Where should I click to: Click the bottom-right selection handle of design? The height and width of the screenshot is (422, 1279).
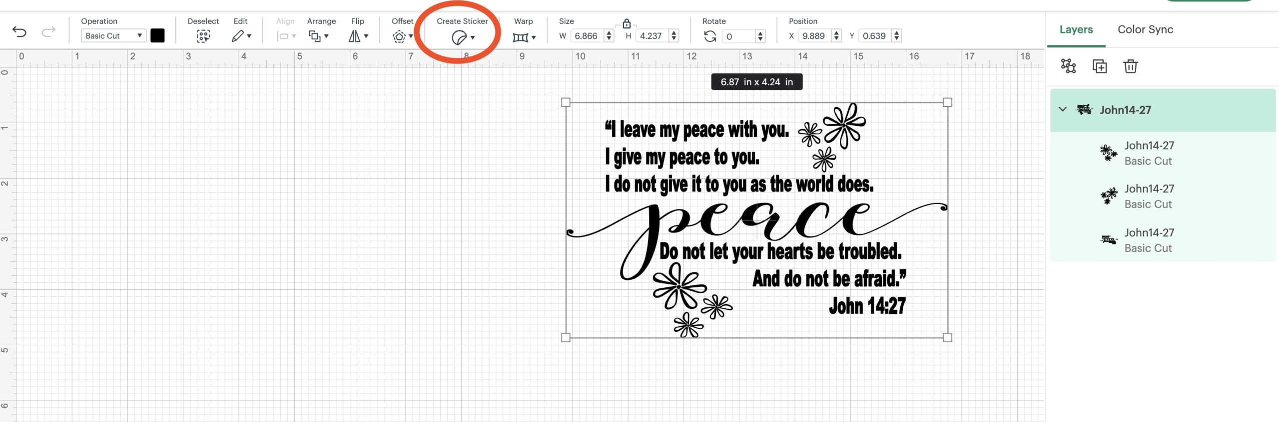click(947, 338)
